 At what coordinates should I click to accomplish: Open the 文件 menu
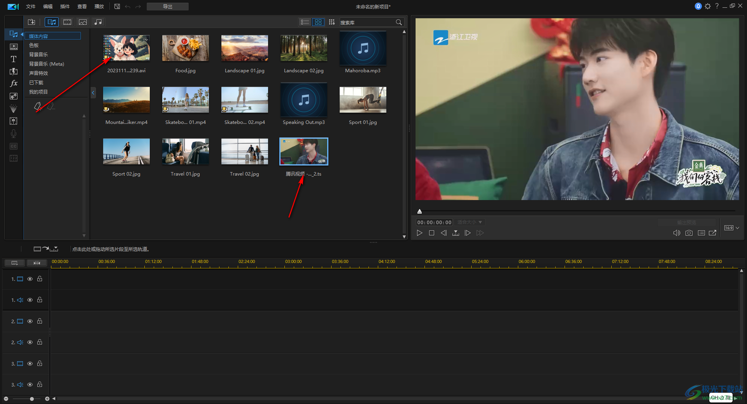click(x=31, y=7)
